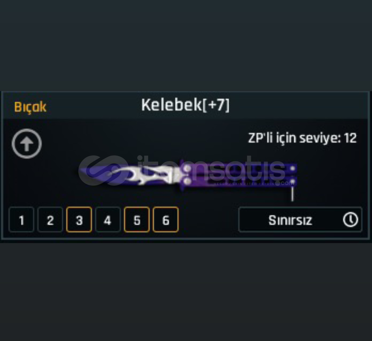Toggle highlighted slot 3

point(79,219)
